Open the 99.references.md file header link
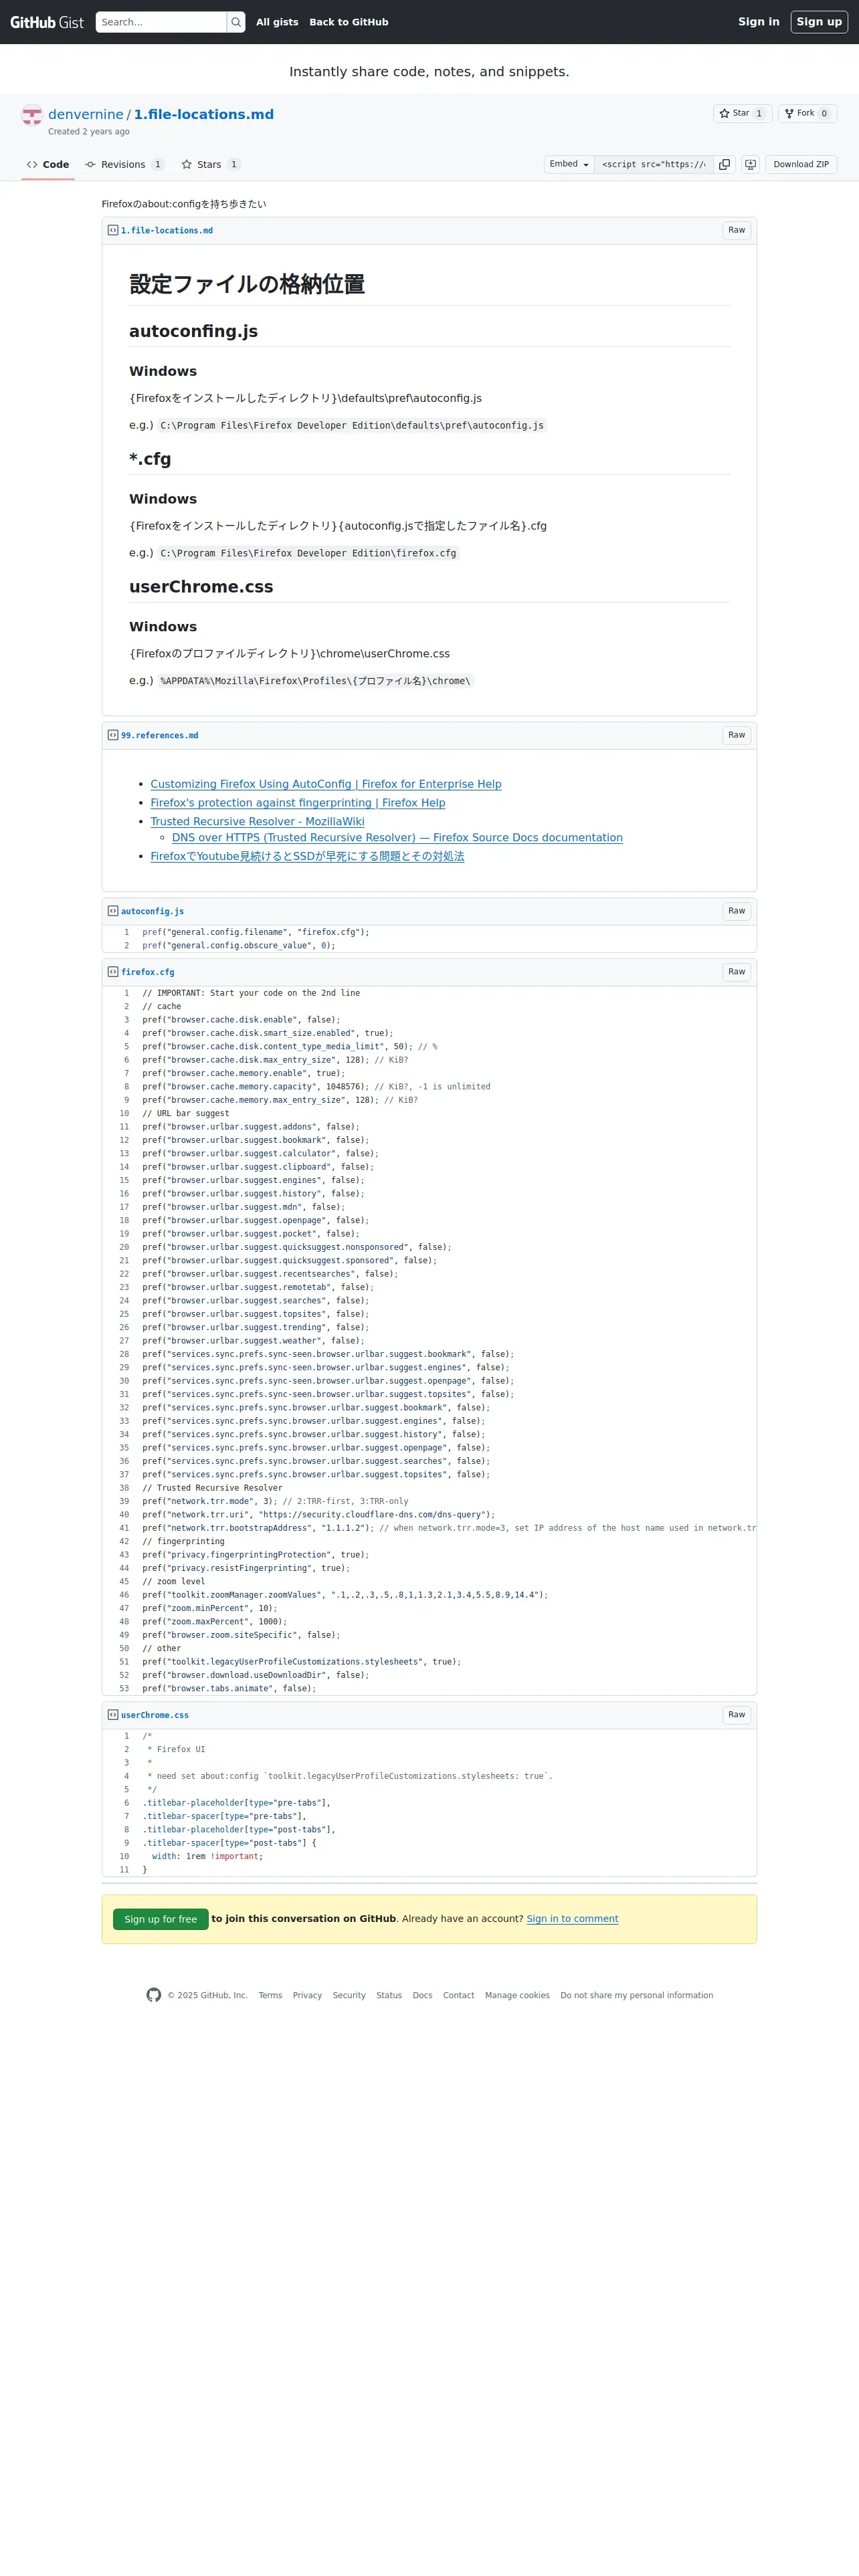 pos(160,736)
